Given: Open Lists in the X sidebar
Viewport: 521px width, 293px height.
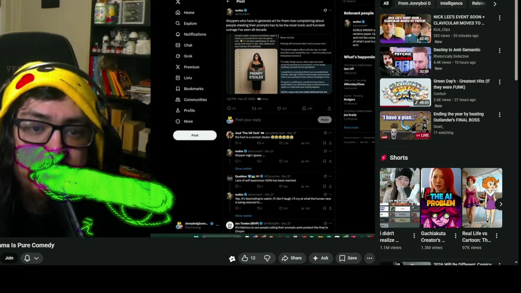Looking at the screenshot, I should (x=184, y=78).
